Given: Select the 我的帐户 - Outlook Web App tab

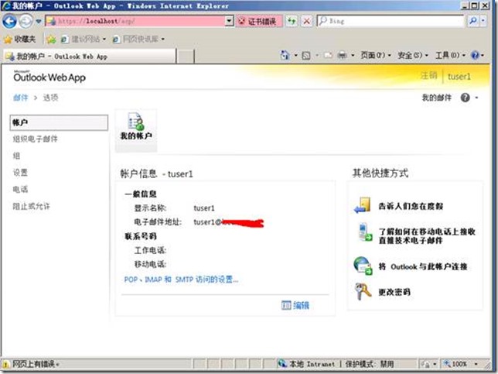Looking at the screenshot, I should tap(89, 57).
